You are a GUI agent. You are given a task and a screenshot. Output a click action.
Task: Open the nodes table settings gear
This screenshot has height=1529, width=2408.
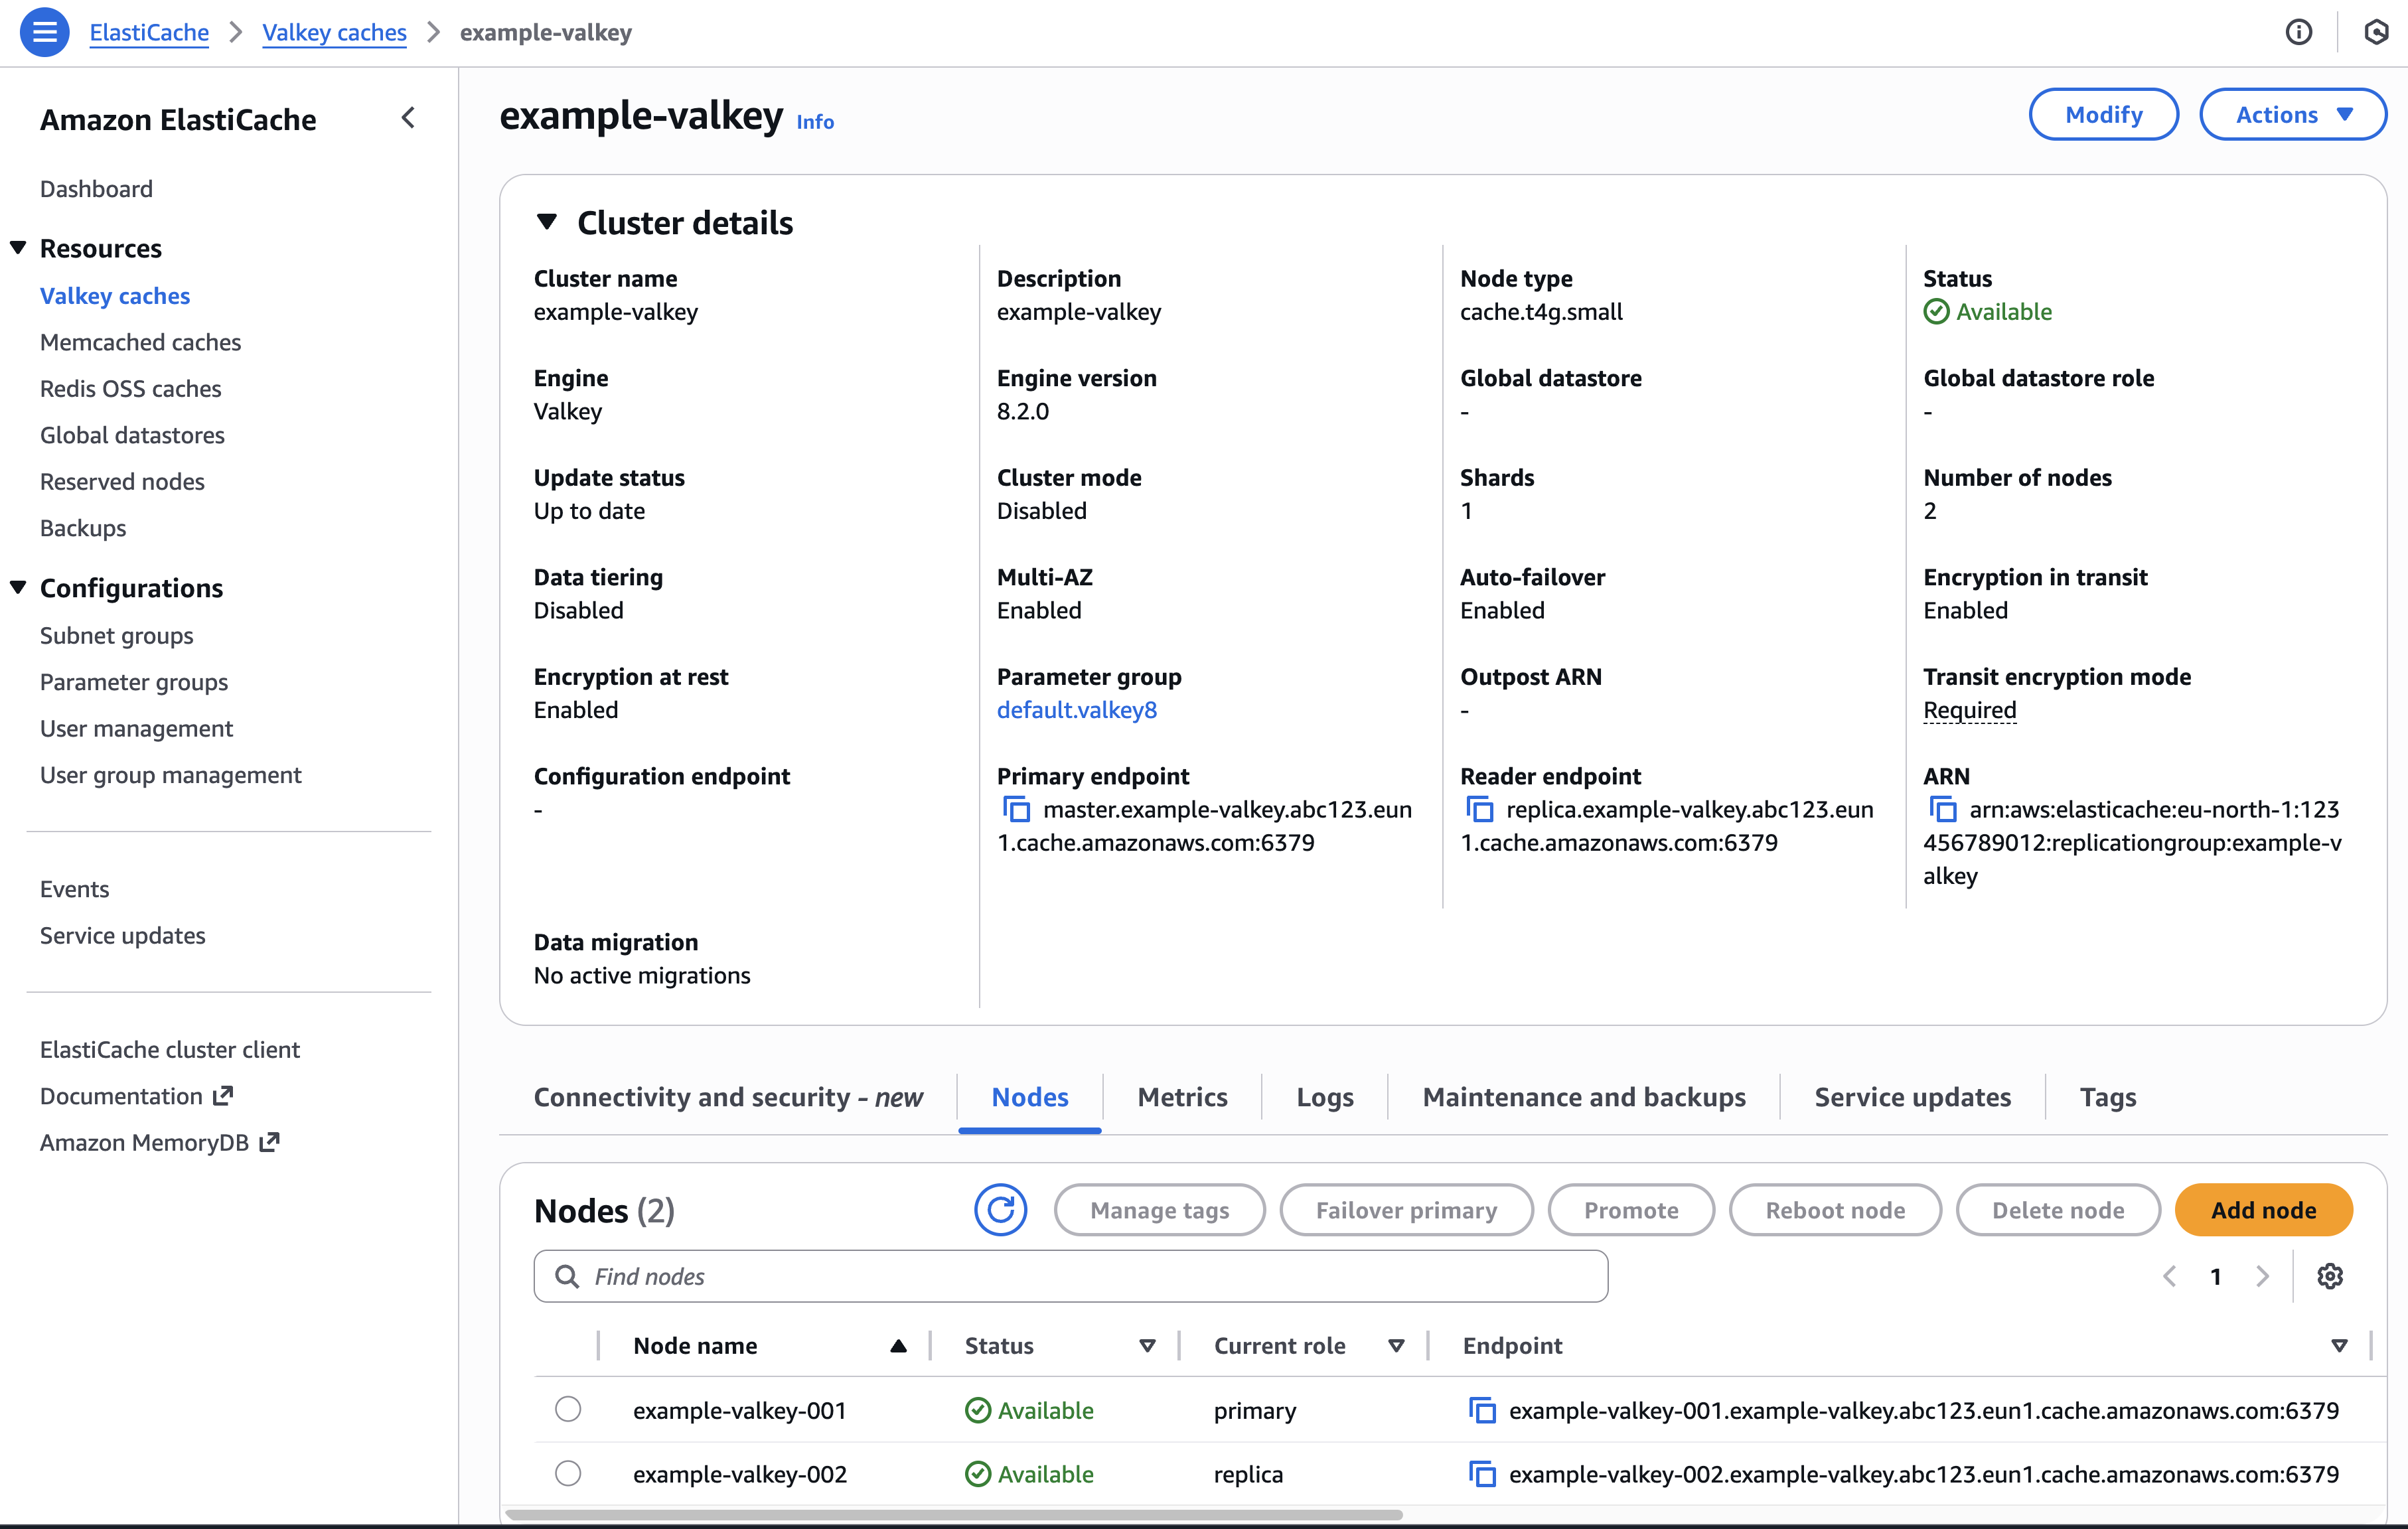[2330, 1276]
